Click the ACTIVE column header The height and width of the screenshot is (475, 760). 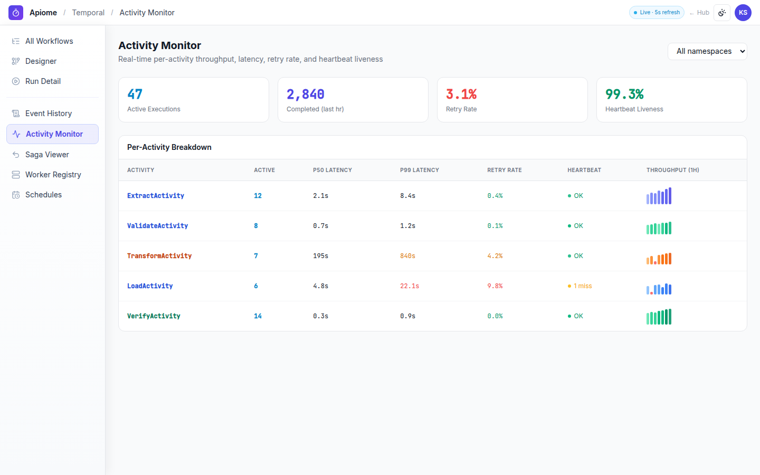pos(264,170)
